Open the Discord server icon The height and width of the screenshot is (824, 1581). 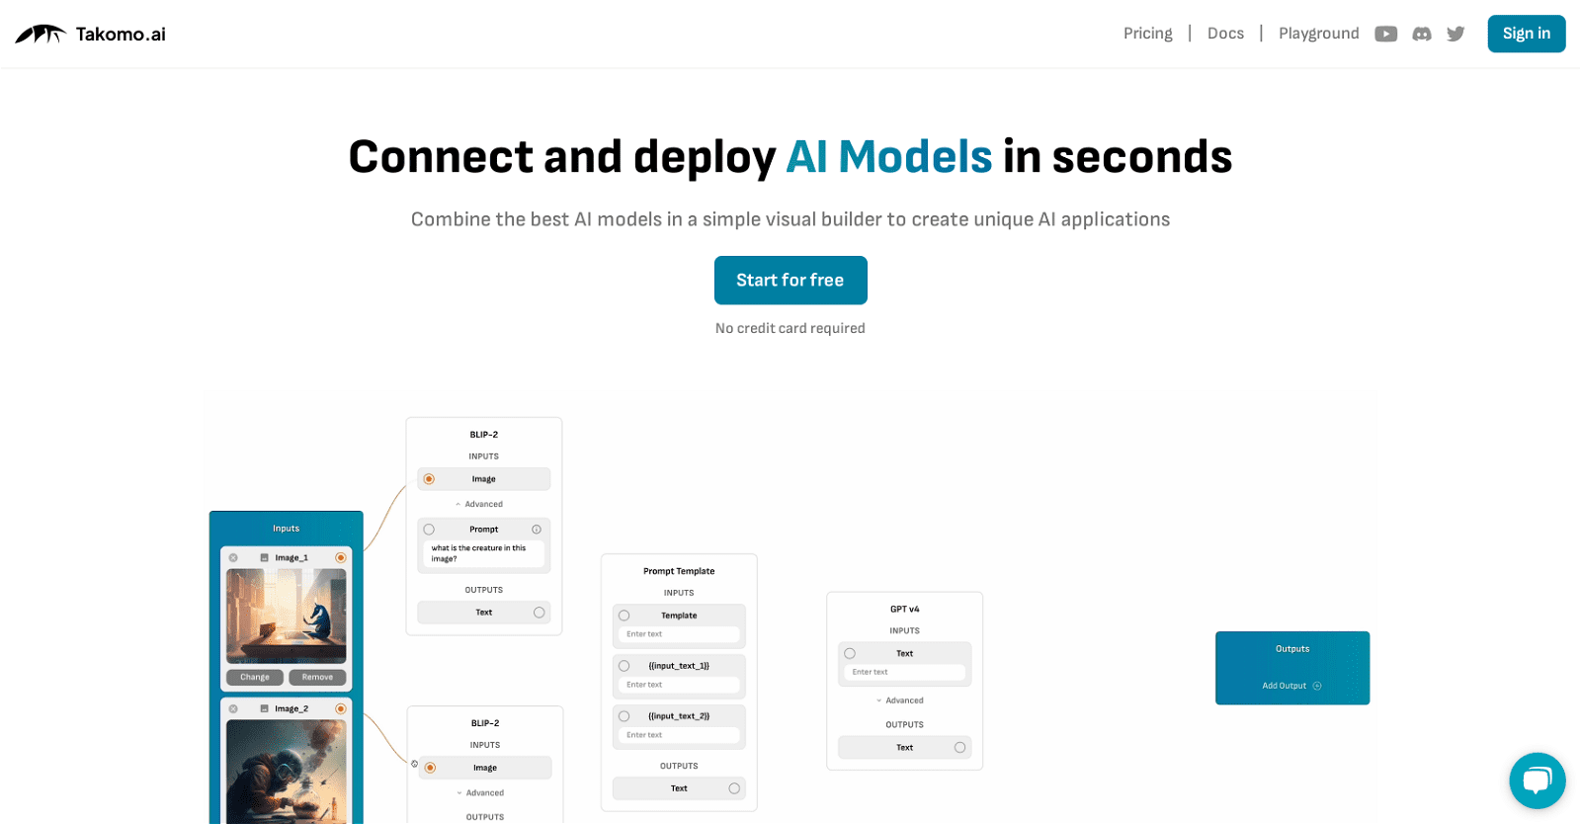1421,34
